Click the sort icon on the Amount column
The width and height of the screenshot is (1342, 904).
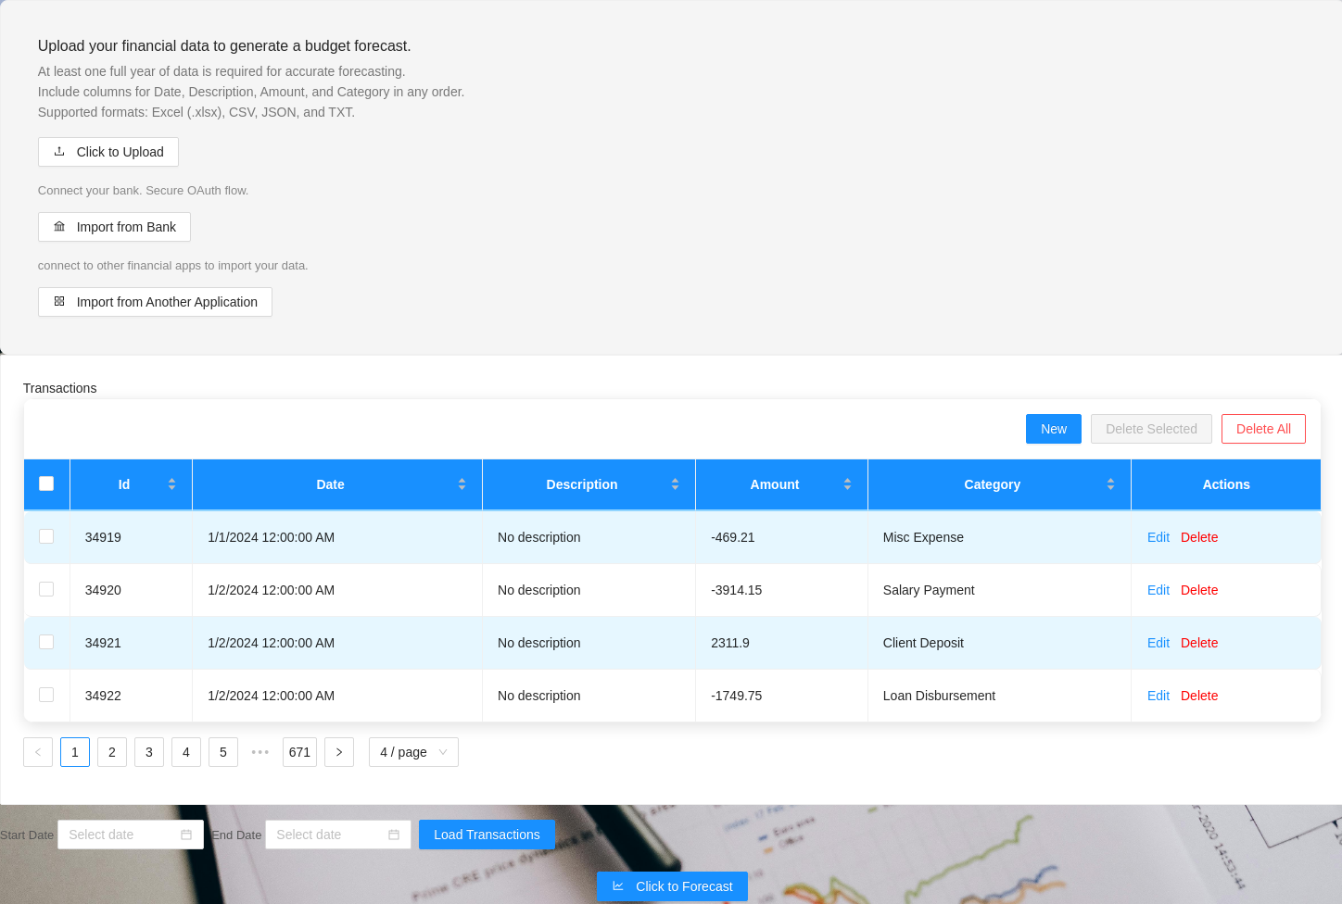[846, 483]
